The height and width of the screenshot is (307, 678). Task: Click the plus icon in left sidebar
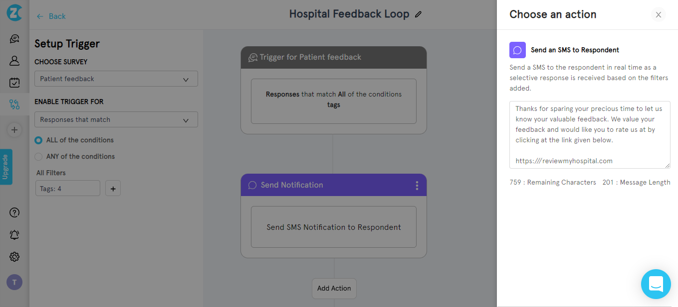[x=14, y=130]
